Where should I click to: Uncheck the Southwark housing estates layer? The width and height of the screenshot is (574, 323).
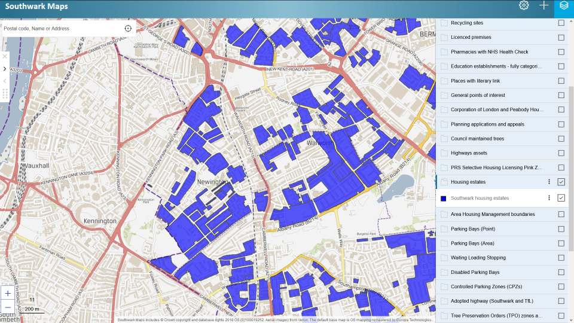pyautogui.click(x=561, y=198)
